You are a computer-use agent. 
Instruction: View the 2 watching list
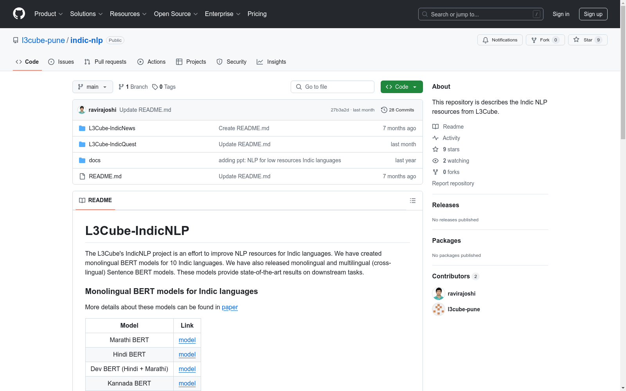[451, 161]
